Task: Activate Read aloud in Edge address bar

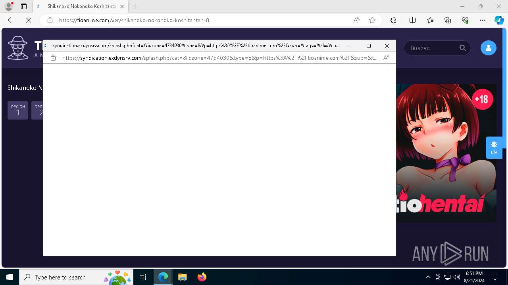Action: tap(356, 20)
